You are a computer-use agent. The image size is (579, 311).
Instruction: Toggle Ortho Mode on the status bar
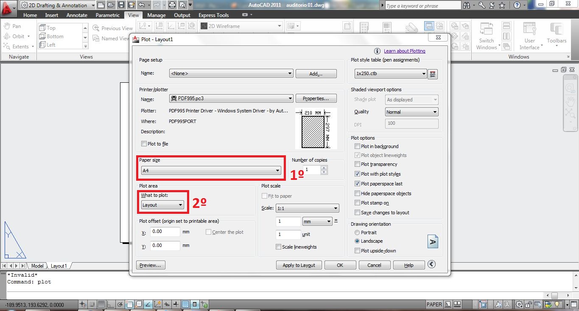point(111,304)
